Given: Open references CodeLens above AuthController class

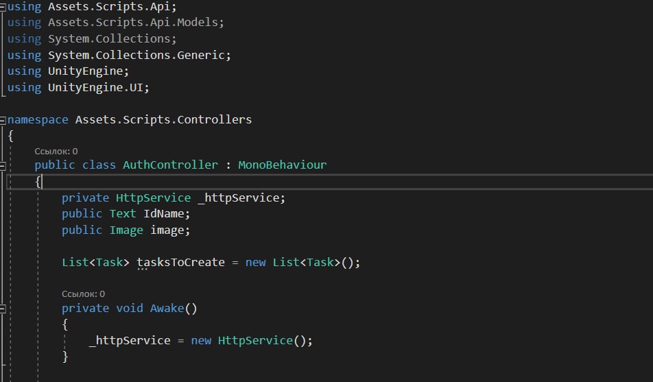Looking at the screenshot, I should (56, 151).
